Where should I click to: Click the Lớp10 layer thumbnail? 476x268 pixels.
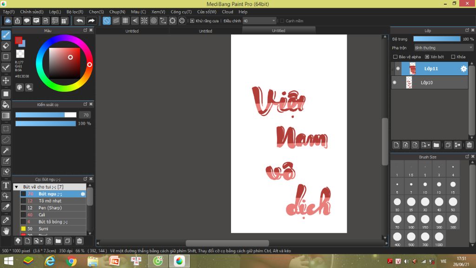[409, 82]
